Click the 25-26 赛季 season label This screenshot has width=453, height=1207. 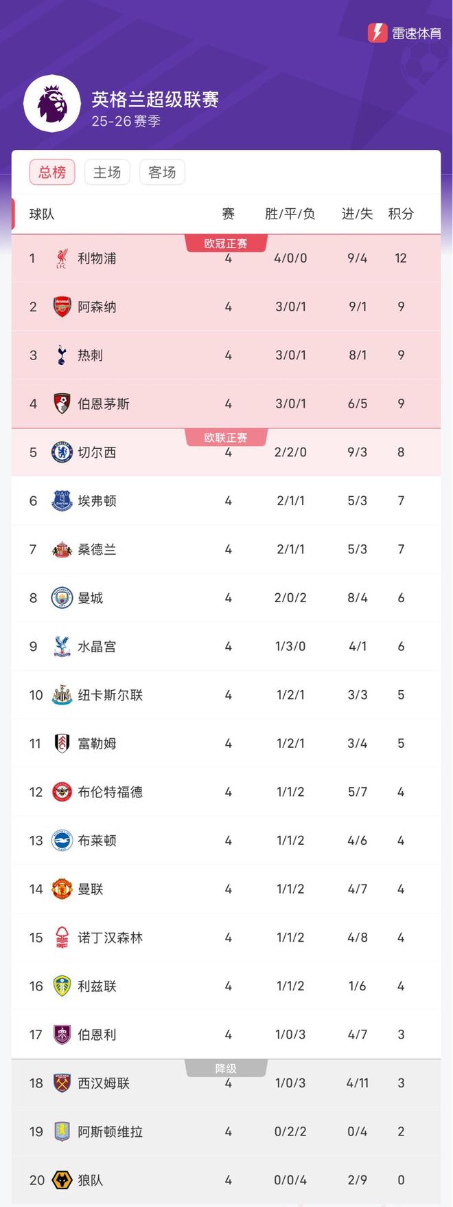[126, 122]
